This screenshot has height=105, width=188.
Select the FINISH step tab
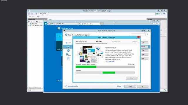pos(135,42)
